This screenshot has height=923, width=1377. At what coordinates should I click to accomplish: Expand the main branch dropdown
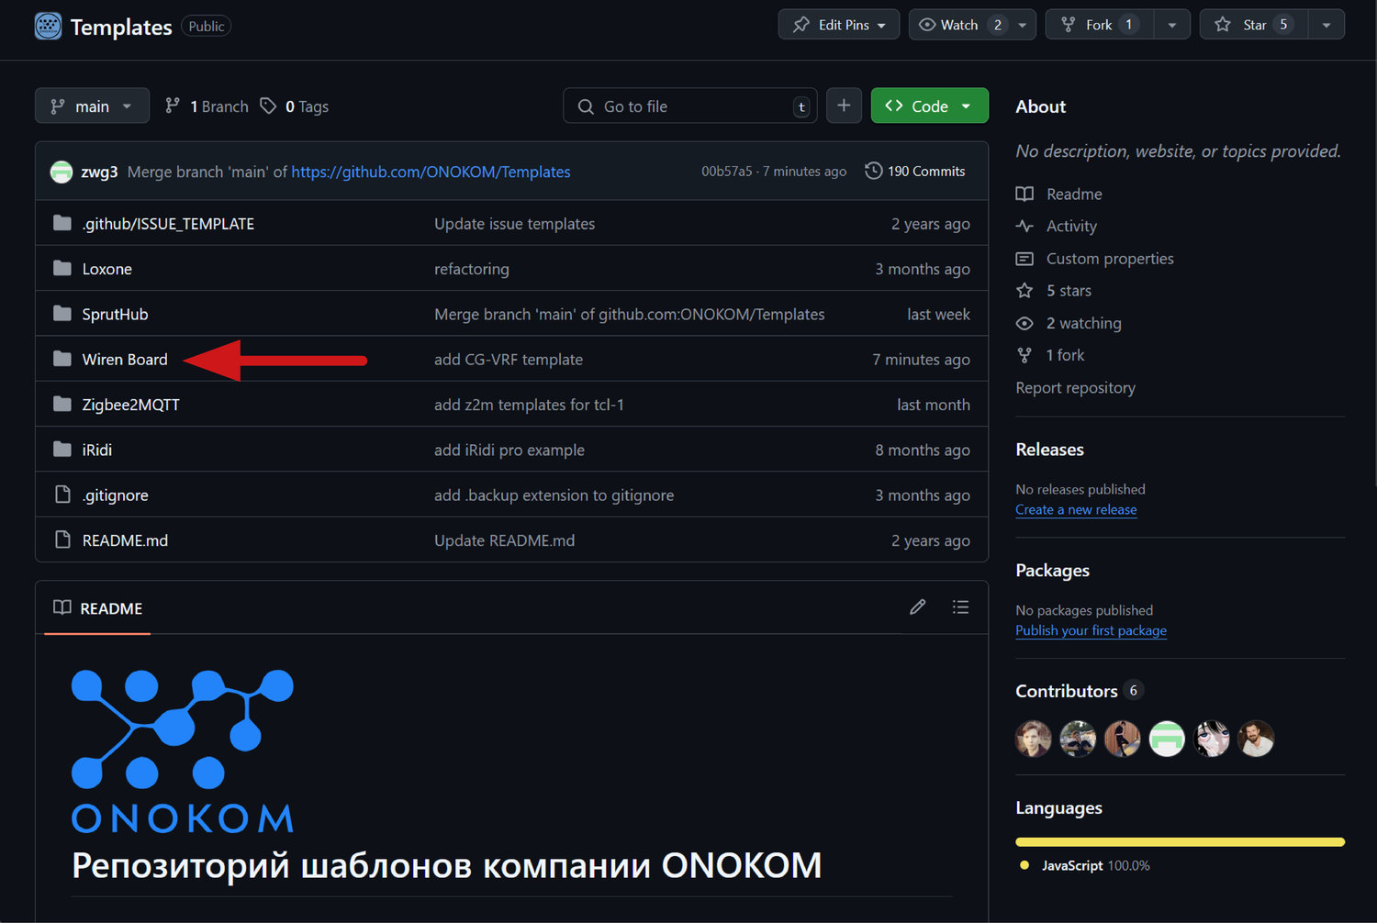click(x=92, y=106)
